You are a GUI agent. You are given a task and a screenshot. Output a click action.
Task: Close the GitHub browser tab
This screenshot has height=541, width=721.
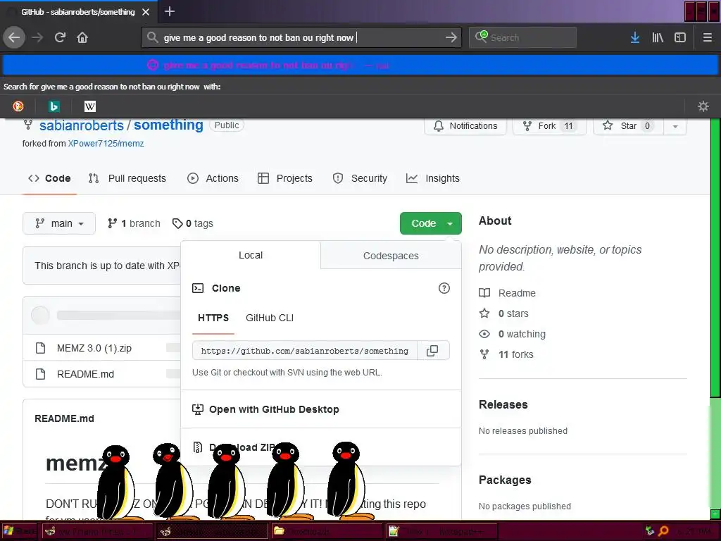[146, 12]
